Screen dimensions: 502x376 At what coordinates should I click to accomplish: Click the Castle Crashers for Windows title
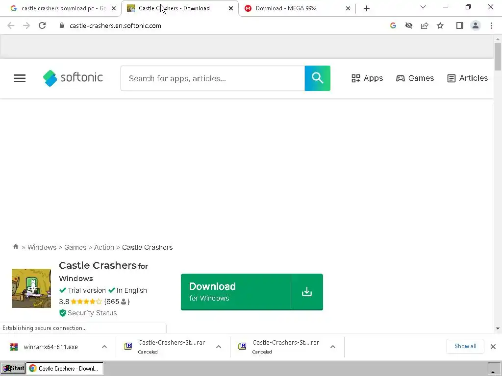pos(103,271)
